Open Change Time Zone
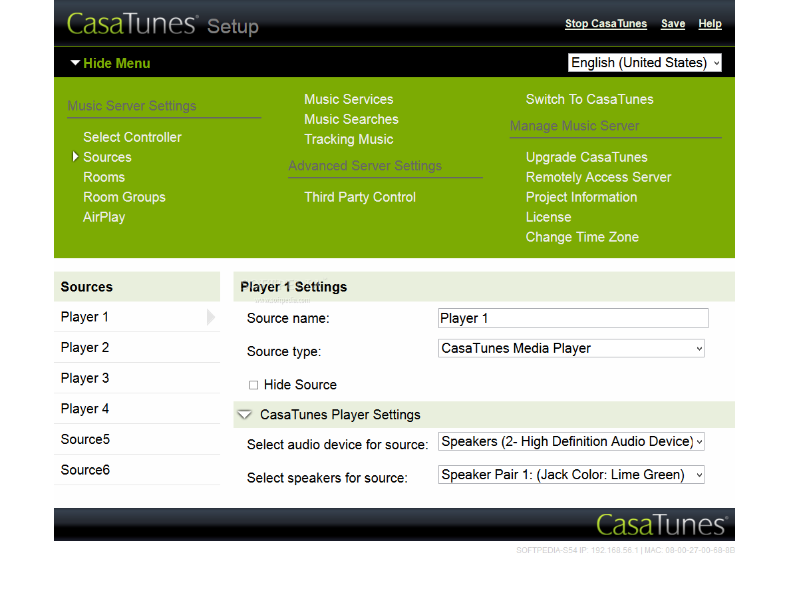 click(x=582, y=237)
